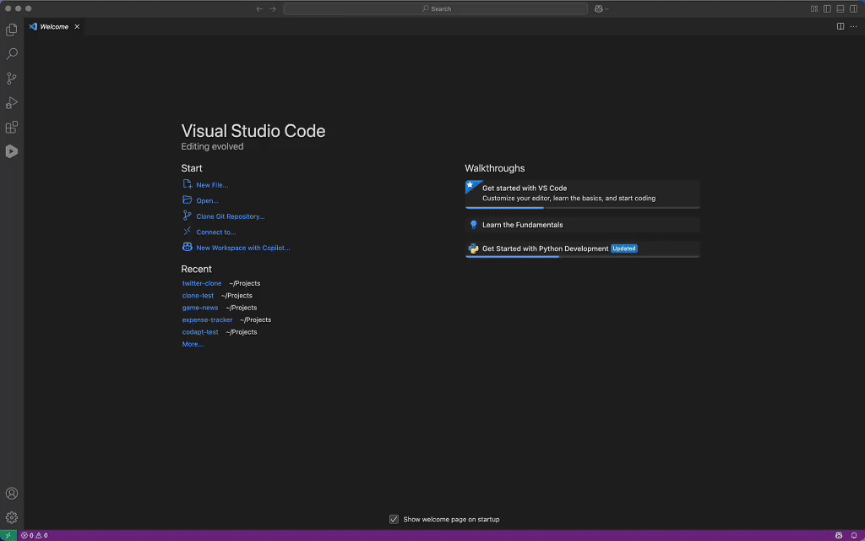Screen dimensions: 865x541
Task: Click the Search command center field
Action: click(436, 8)
